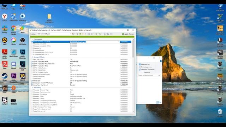Select the Ambient Occlusion compatibility row

point(81,42)
